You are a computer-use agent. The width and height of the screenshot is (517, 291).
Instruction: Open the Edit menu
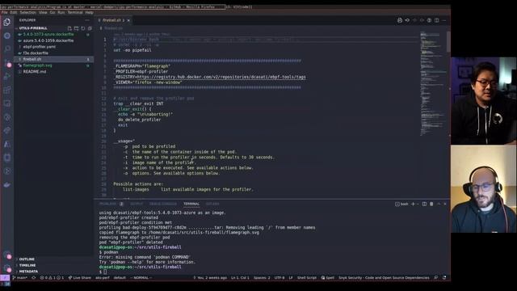point(14,13)
